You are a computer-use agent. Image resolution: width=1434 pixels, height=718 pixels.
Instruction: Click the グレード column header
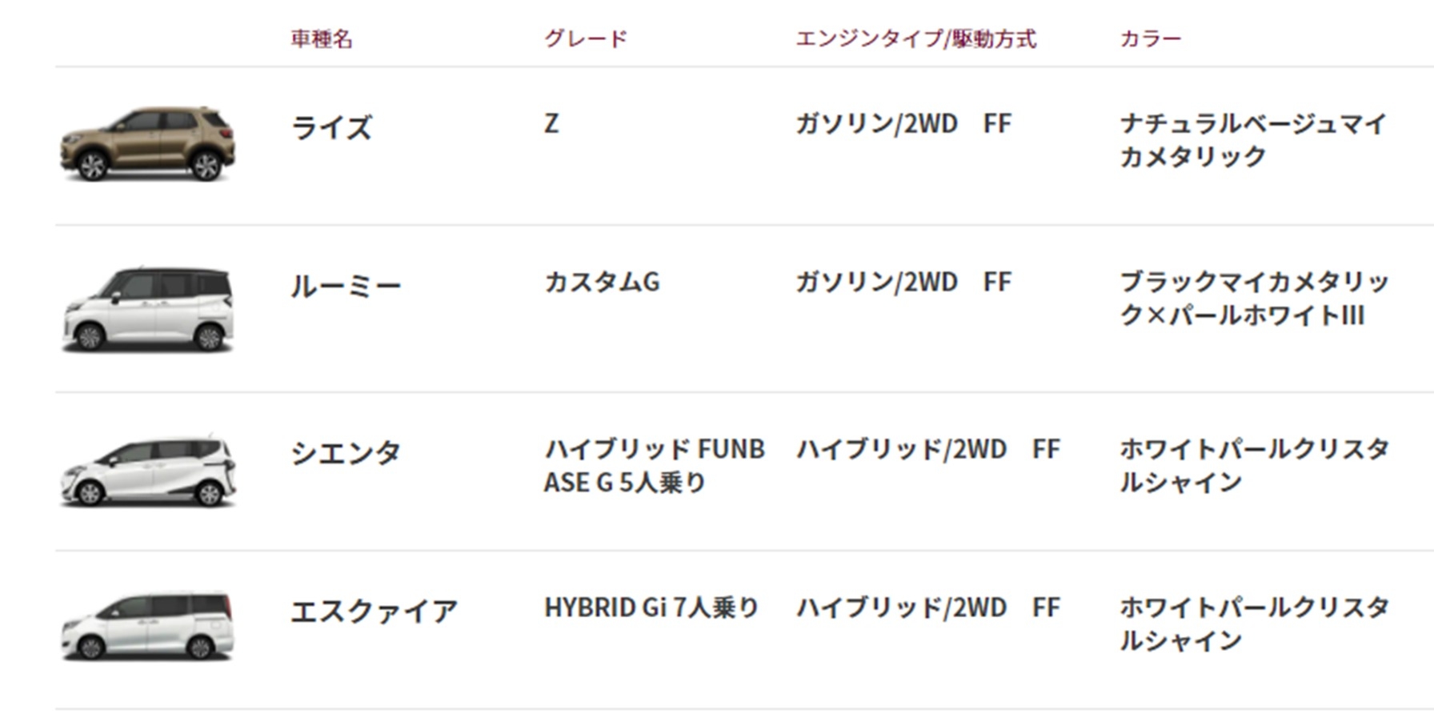click(x=586, y=38)
